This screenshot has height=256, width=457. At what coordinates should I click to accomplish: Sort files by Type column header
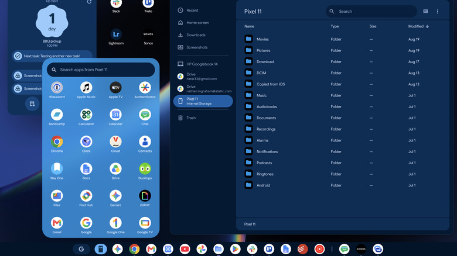(335, 26)
